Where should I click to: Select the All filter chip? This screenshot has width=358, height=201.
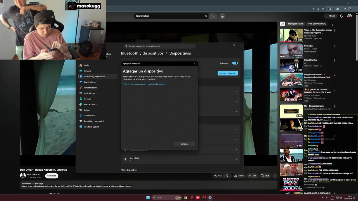282,24
